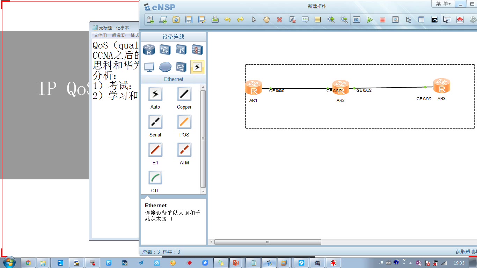
Task: Click the AR3 router on canvas
Action: [442, 86]
